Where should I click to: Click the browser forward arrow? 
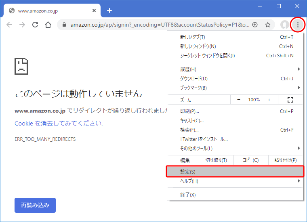pos(22,25)
